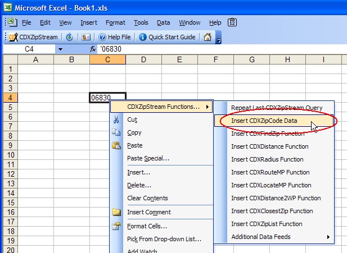This screenshot has height=253, width=347.
Task: Open the Name Box dropdown arrow
Action: [60, 49]
